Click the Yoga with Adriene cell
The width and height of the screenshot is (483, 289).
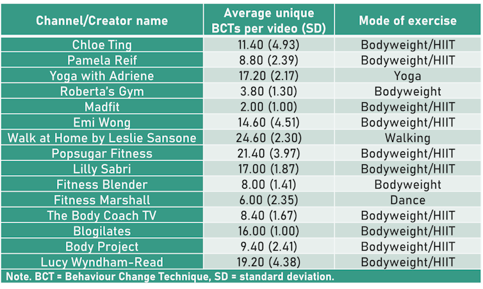102,75
